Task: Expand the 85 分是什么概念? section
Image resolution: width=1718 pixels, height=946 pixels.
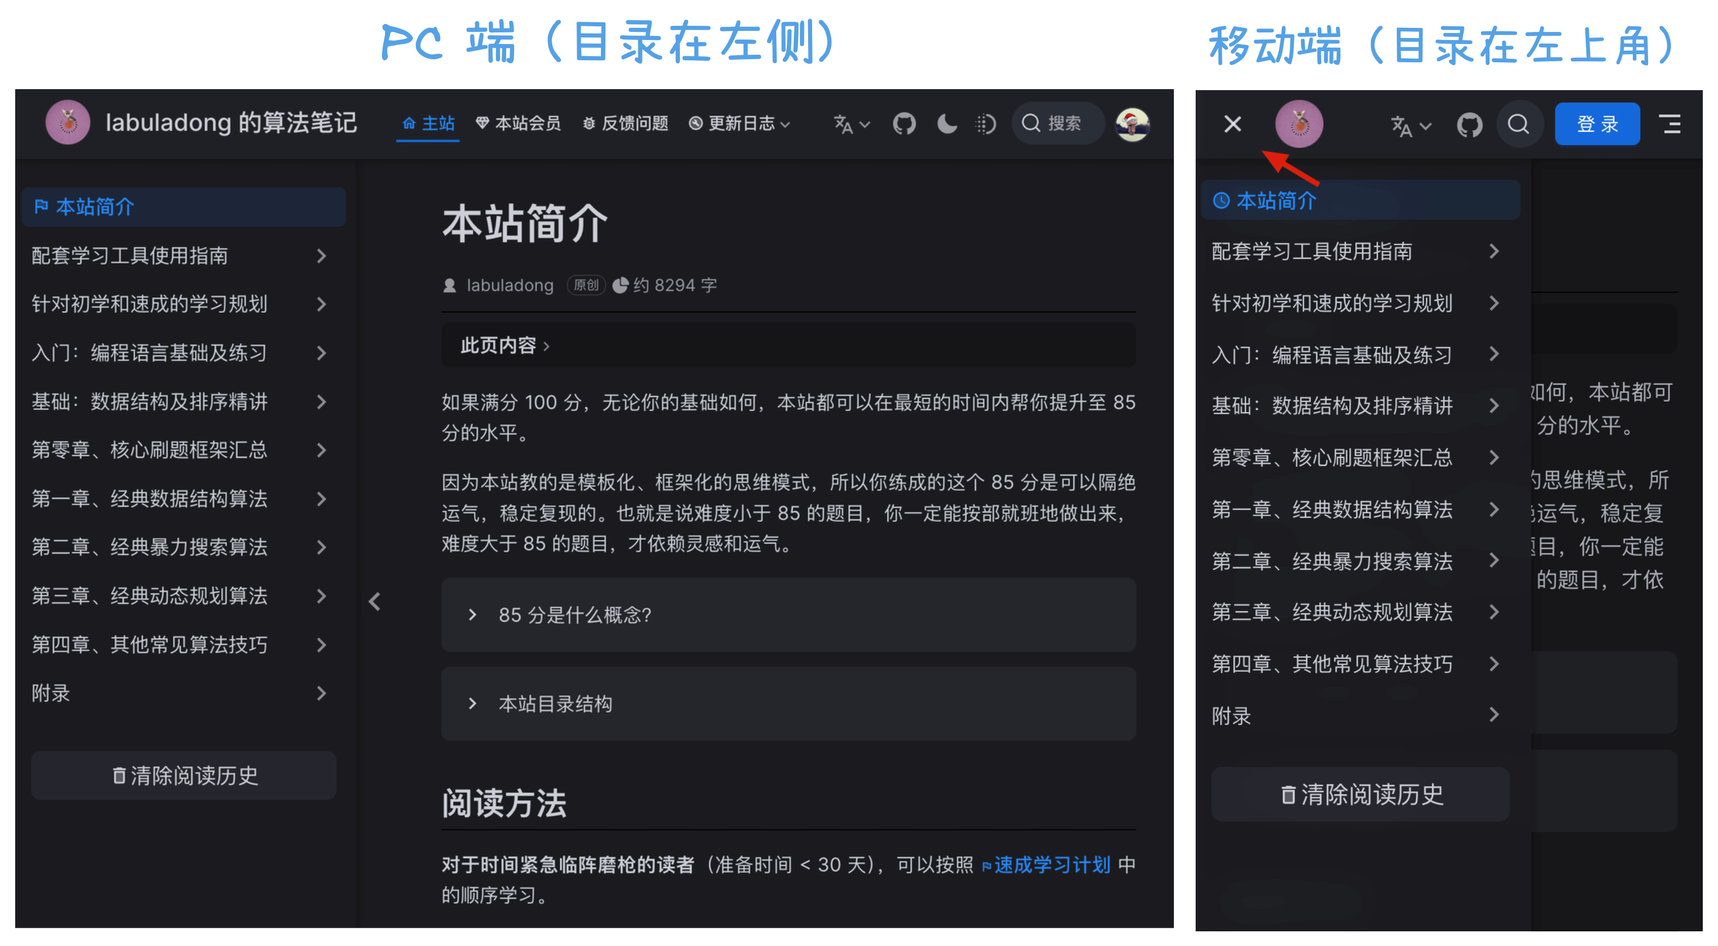Action: pos(788,615)
